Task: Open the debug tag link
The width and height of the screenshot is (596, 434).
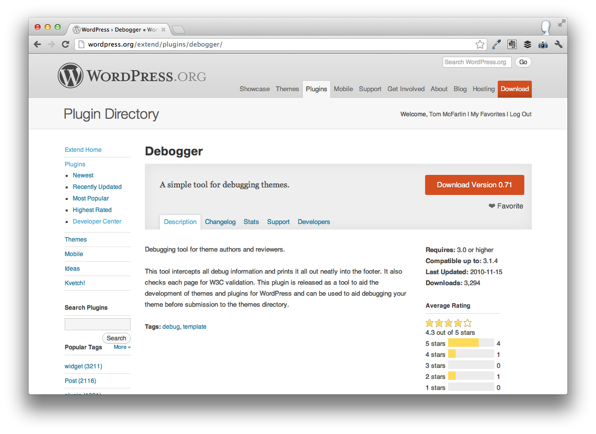Action: point(171,327)
